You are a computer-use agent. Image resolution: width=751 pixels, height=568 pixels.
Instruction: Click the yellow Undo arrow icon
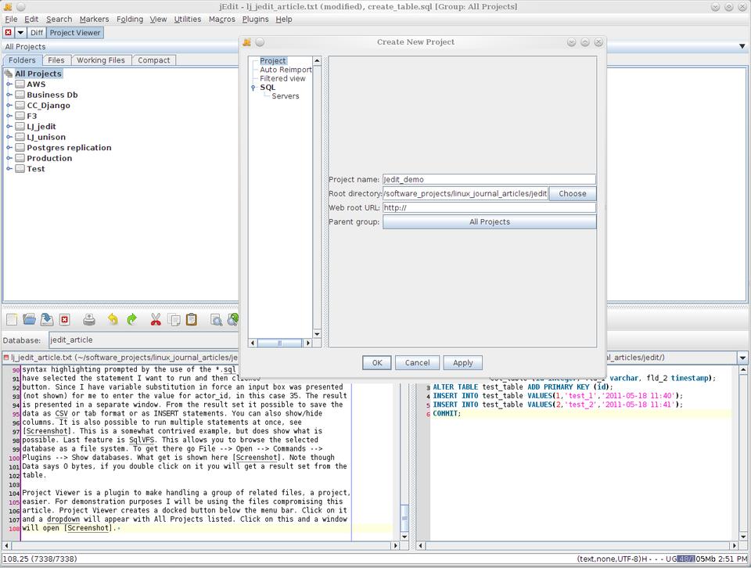(113, 319)
